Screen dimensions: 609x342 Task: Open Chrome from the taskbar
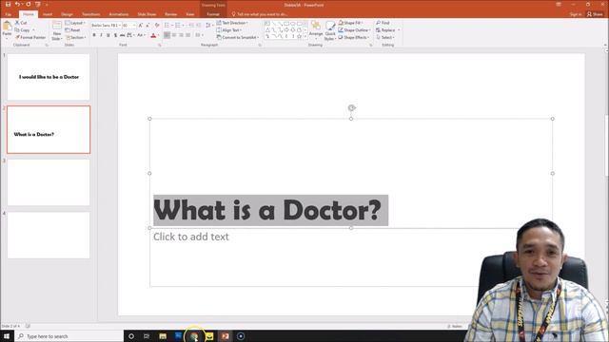(x=194, y=336)
